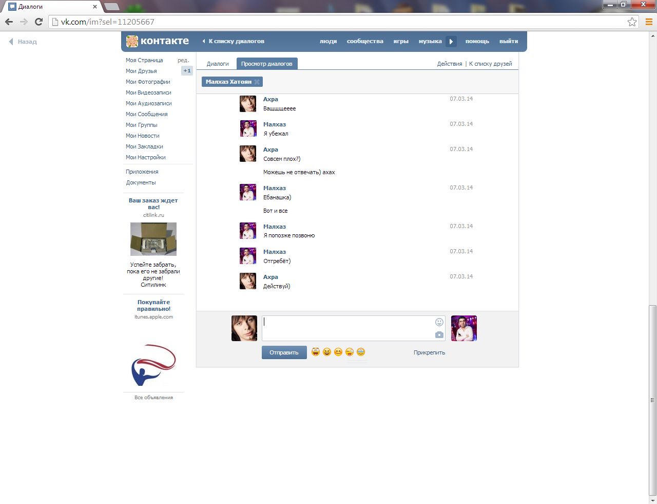Click Малхаз's large photo beside input field
Image resolution: width=657 pixels, height=504 pixels.
(464, 328)
